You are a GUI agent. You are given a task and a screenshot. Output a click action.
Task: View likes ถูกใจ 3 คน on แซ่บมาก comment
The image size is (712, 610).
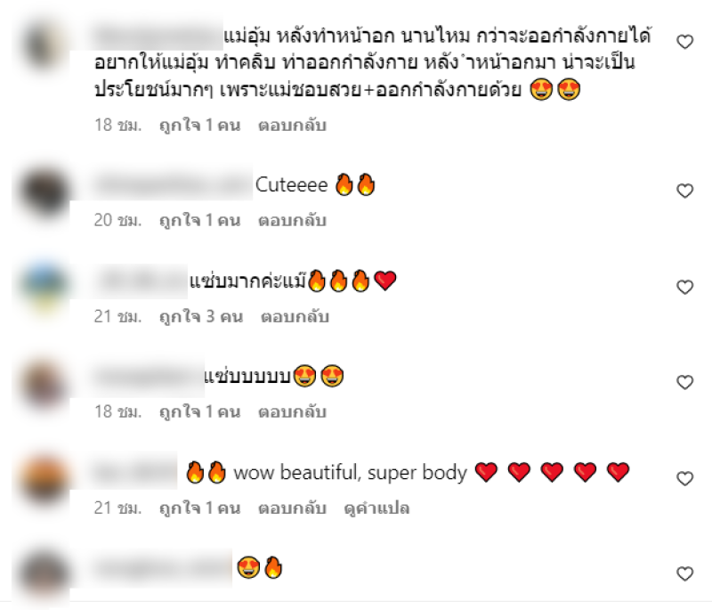coord(201,317)
